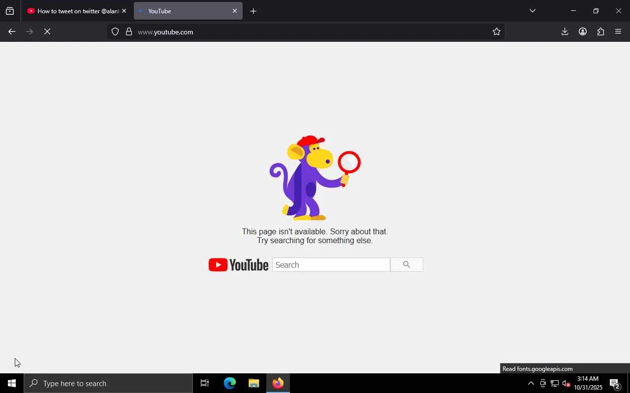Click the Firefox taskbar icon
630x393 pixels.
click(x=278, y=383)
